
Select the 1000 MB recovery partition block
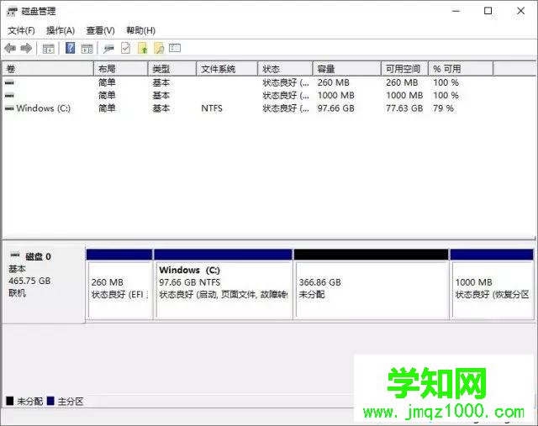click(x=492, y=284)
